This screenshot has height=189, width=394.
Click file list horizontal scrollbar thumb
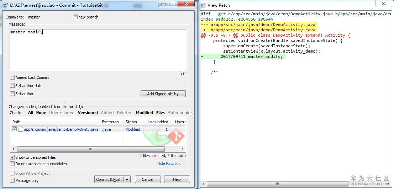pos(91,149)
